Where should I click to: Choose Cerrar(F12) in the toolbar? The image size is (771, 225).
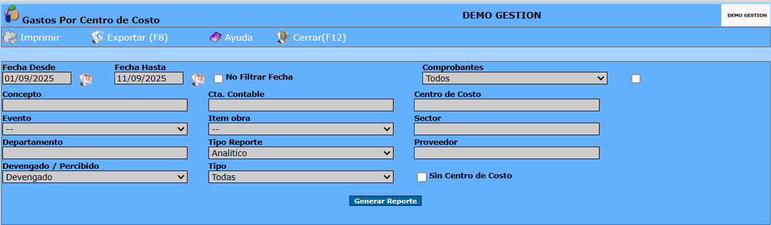coord(319,38)
